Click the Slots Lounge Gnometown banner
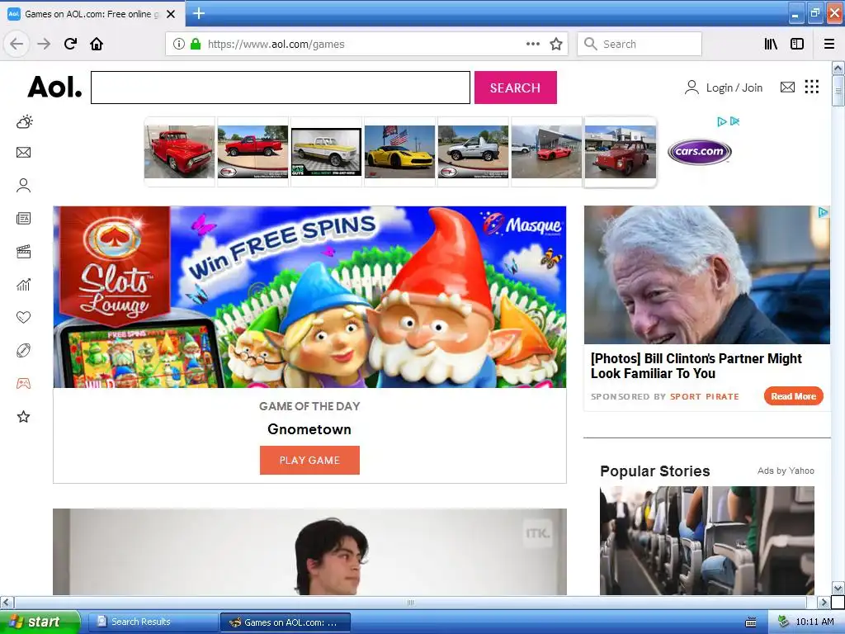 point(310,297)
